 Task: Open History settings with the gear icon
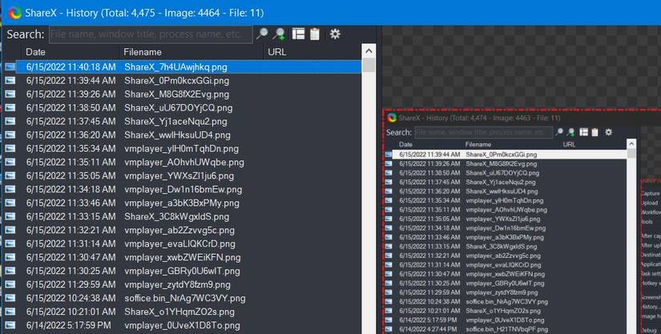pos(335,34)
